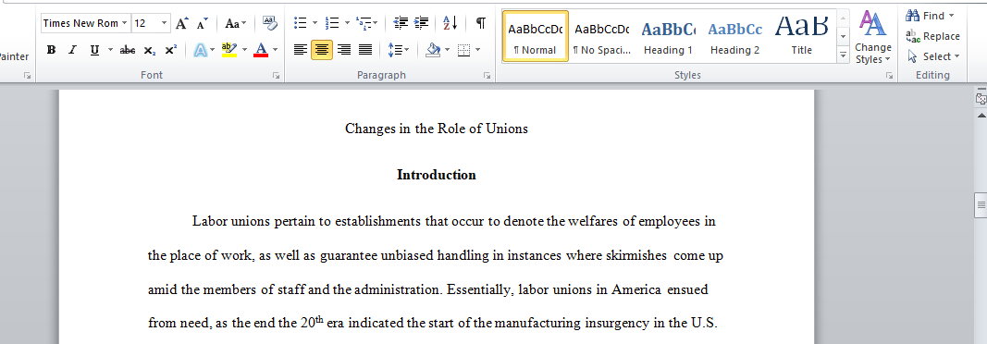Select the Normal style

(536, 36)
